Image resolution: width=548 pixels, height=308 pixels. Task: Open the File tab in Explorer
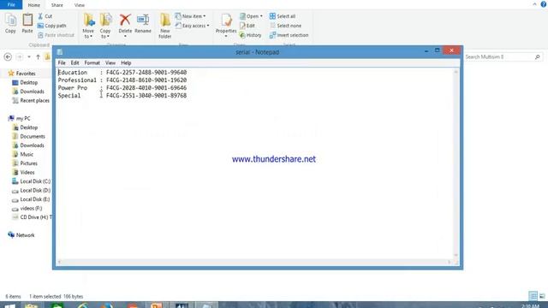[x=11, y=5]
